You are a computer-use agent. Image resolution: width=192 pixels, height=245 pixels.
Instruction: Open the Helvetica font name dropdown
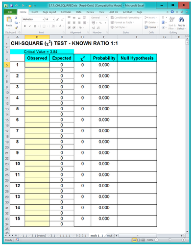click(x=43, y=20)
